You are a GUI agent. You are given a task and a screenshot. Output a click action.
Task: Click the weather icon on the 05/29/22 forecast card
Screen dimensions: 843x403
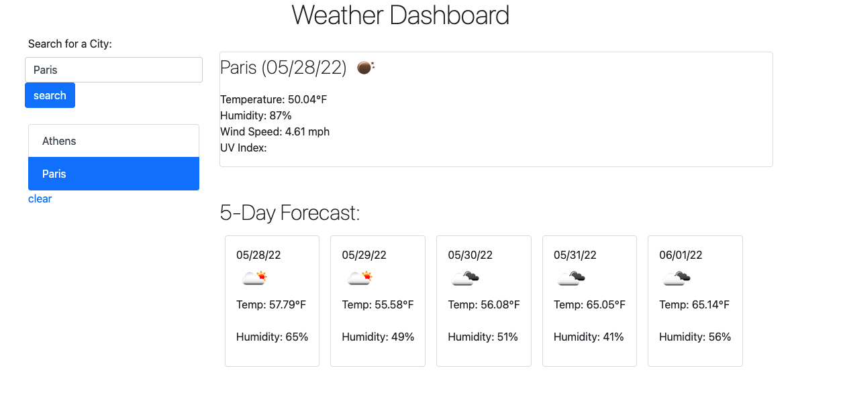tap(360, 277)
